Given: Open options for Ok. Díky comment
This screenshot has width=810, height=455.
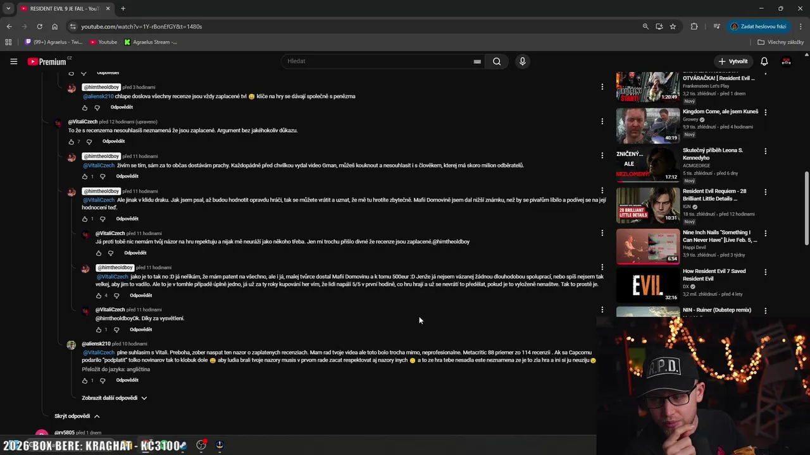Looking at the screenshot, I should click(602, 310).
